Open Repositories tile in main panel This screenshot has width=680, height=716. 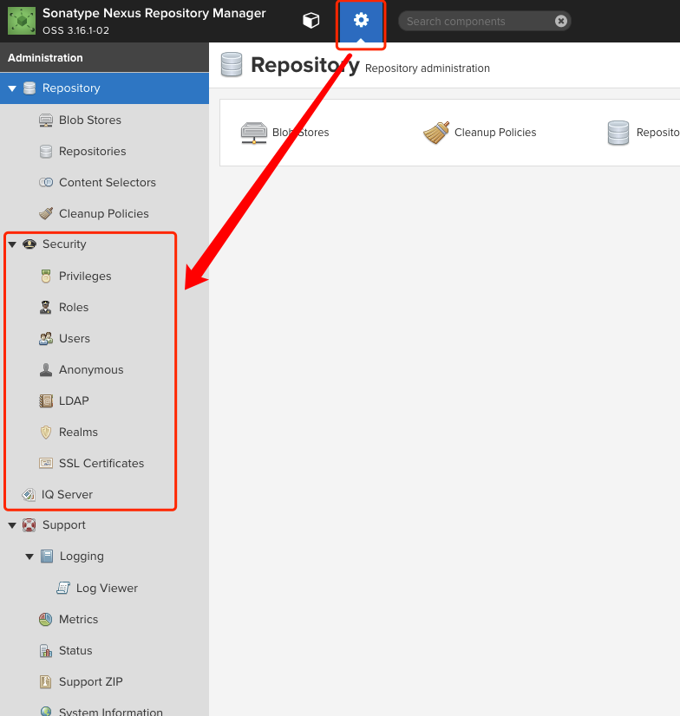click(x=643, y=133)
